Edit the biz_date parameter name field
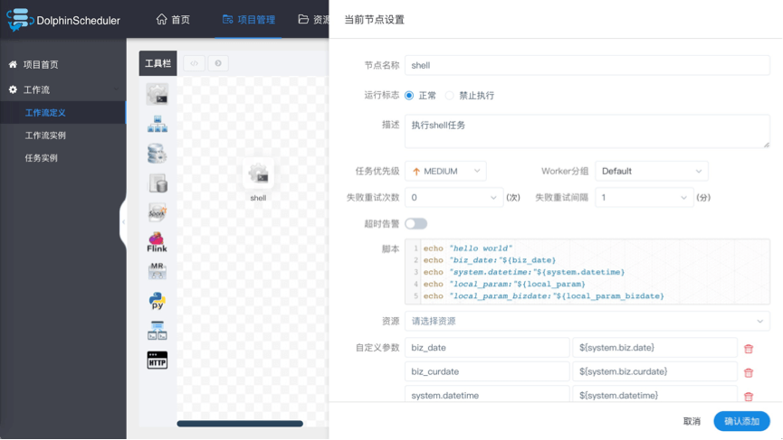Viewport: 783px width, 440px height. pyautogui.click(x=487, y=347)
